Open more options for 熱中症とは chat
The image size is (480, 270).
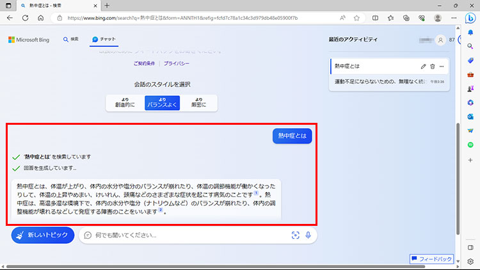pos(441,67)
